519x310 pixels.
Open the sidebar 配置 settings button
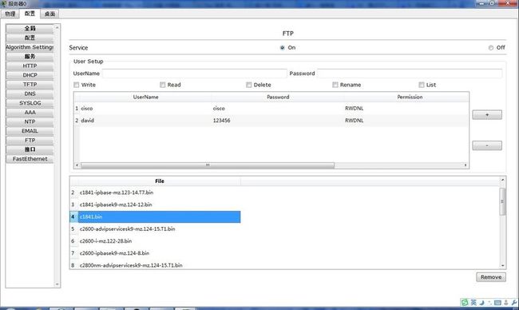coord(30,38)
